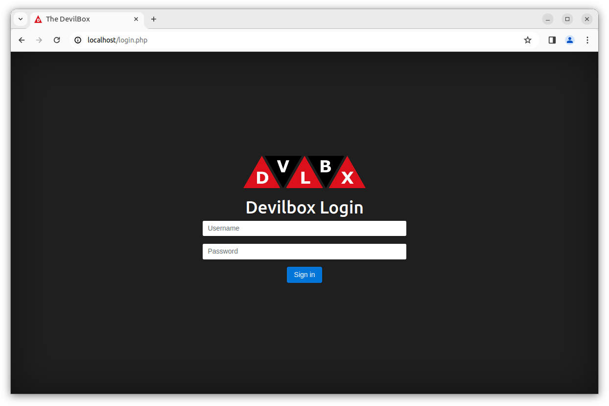This screenshot has width=609, height=406.
Task: Click the DevilBox favicon on the browser tab
Action: click(x=38, y=19)
